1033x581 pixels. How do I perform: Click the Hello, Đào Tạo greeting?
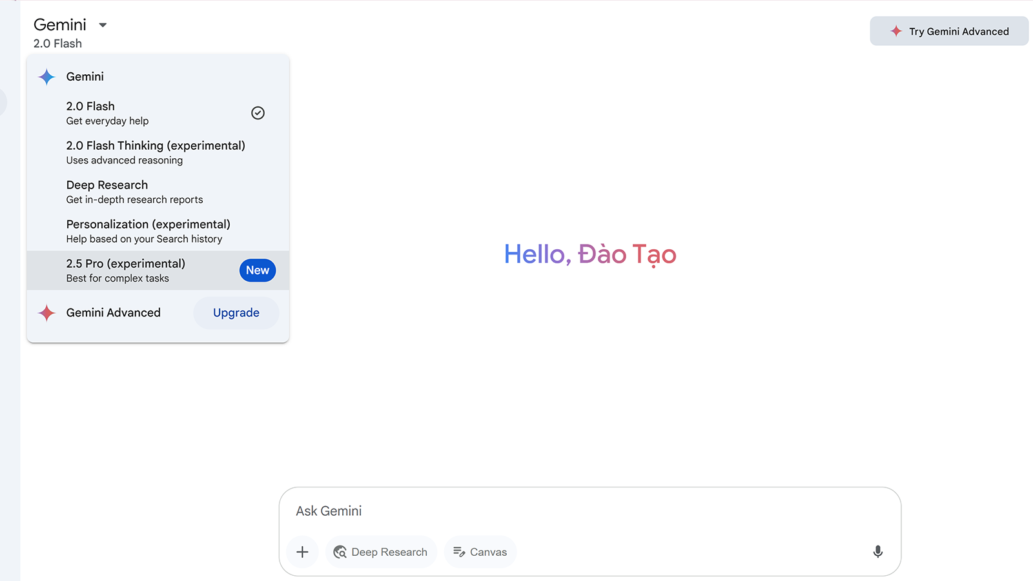pos(590,254)
